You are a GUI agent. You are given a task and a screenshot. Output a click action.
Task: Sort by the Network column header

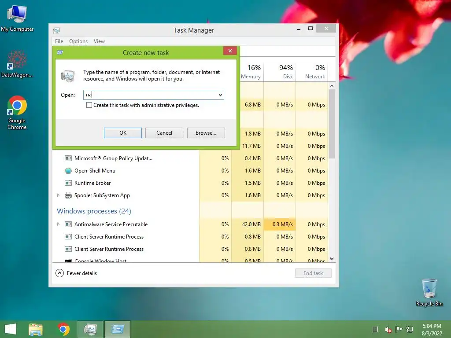[312, 72]
